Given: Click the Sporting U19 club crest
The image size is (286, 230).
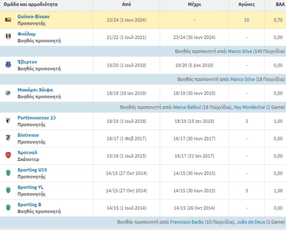Looking at the screenshot, I should tap(8, 172).
